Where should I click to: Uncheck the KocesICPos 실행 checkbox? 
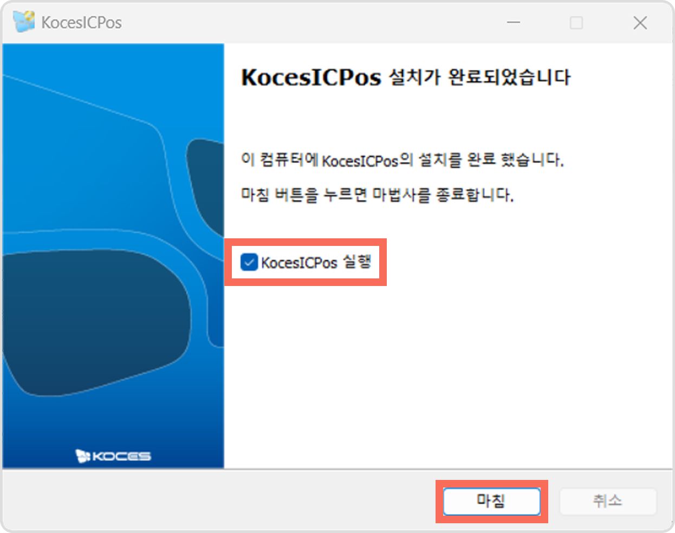pos(249,263)
